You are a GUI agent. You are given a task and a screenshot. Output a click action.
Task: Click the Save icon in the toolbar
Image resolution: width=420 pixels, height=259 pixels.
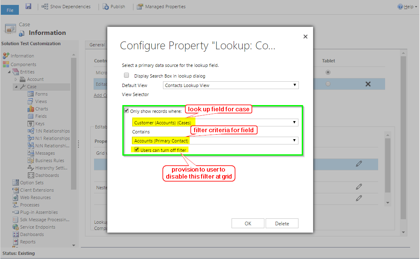[x=28, y=6]
